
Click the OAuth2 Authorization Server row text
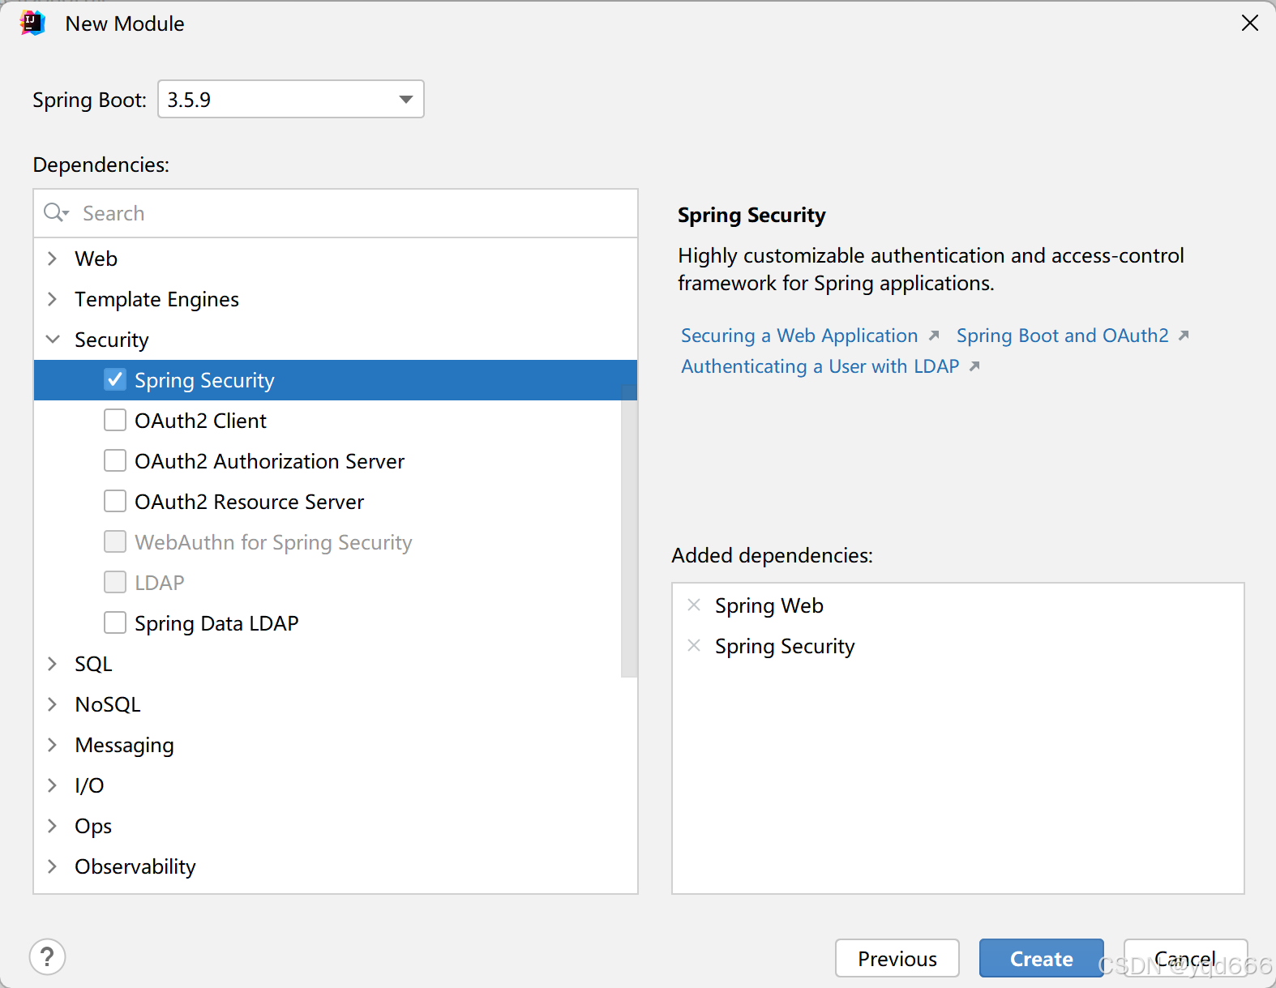coord(269,461)
